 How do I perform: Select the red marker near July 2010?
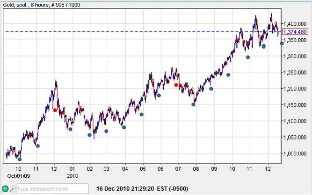pos(176,85)
